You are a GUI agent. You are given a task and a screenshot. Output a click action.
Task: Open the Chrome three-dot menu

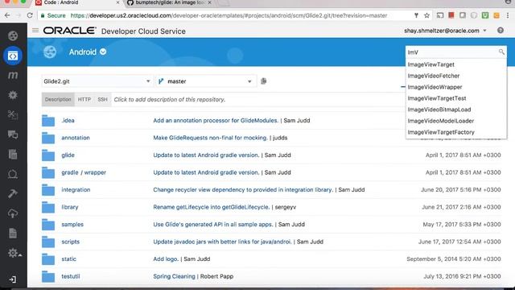pyautogui.click(x=508, y=15)
